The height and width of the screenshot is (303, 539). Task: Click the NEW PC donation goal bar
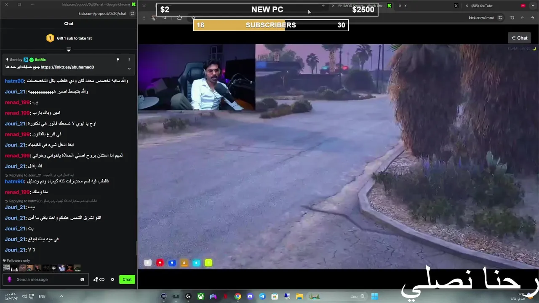point(267,10)
